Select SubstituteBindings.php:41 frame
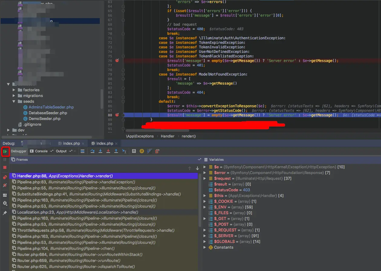The image size is (381, 271). (x=104, y=194)
